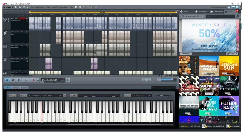Open the Bearbeiten menu

pos(40,7)
